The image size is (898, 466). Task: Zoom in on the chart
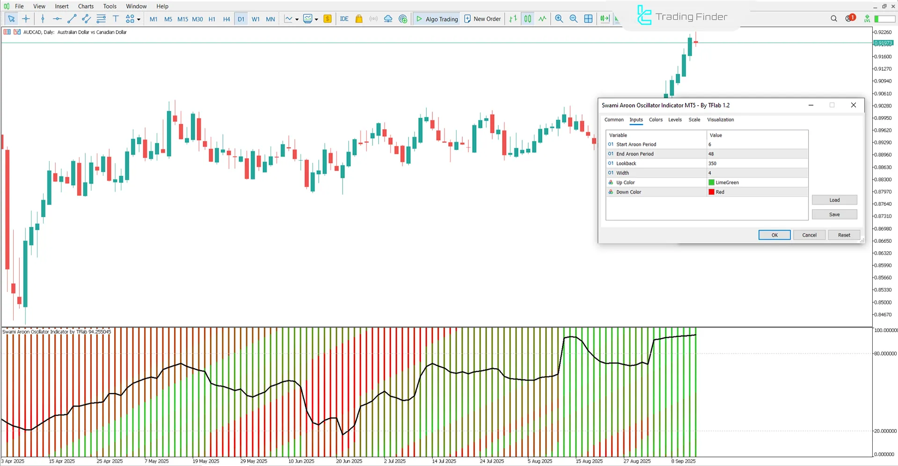(559, 19)
